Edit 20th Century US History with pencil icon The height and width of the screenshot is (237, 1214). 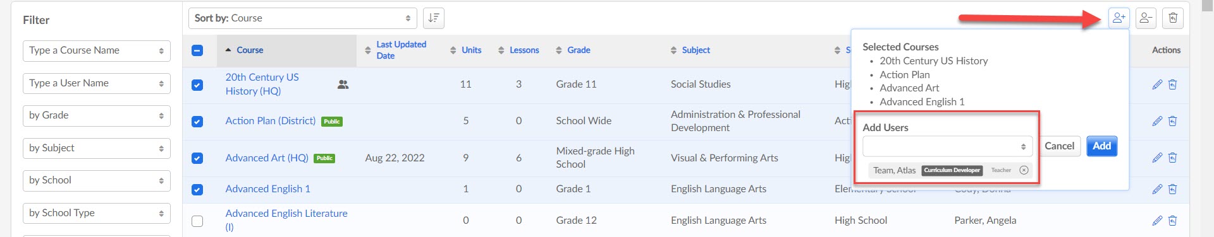click(1157, 84)
